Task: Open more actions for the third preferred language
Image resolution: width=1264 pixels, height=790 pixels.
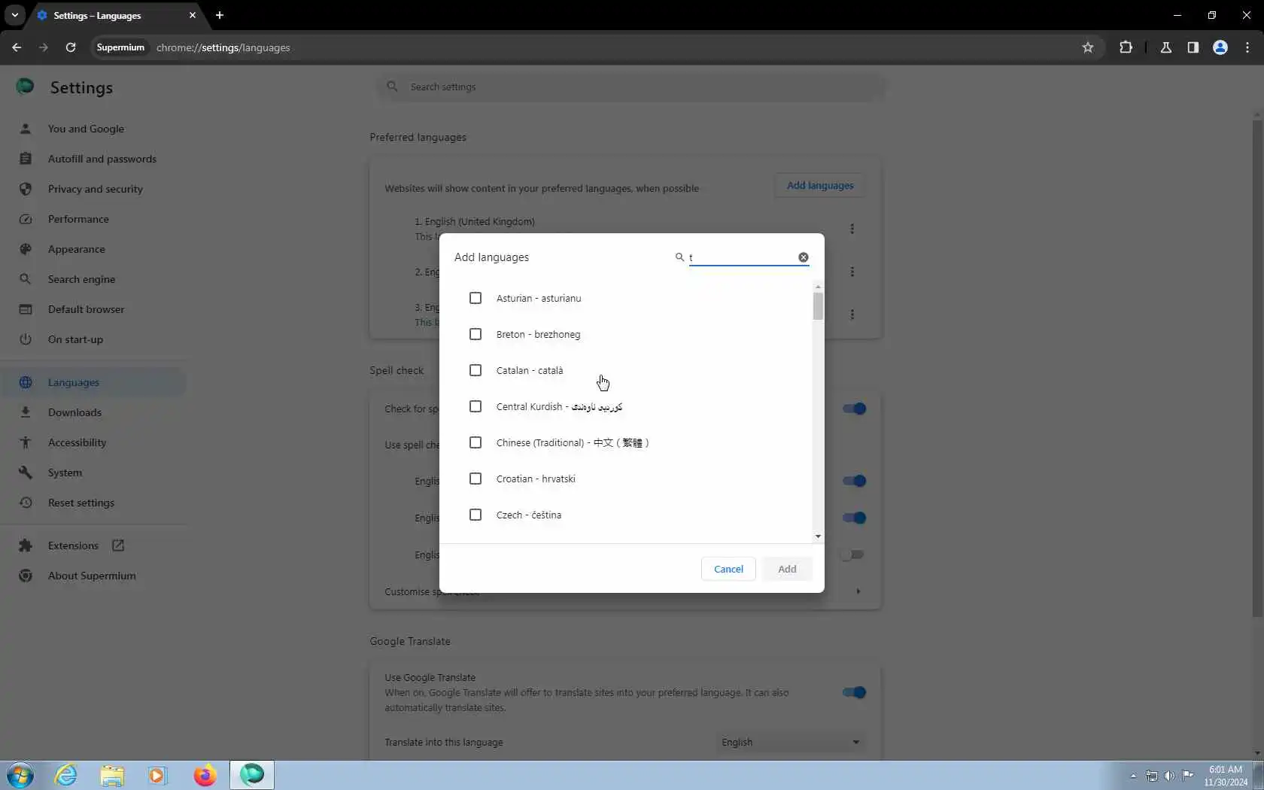Action: (x=852, y=314)
